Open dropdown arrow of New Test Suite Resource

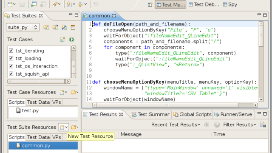66,127
